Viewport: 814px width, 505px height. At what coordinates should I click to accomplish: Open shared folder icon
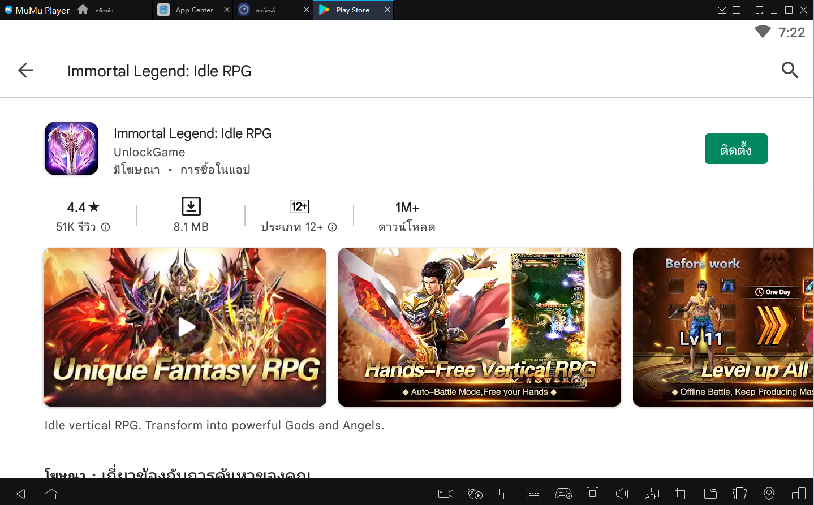[710, 494]
